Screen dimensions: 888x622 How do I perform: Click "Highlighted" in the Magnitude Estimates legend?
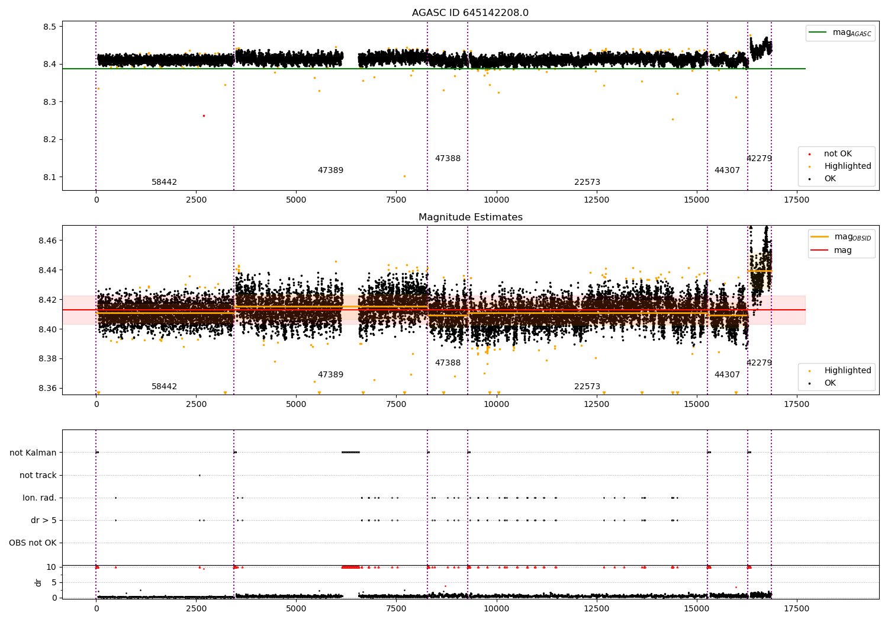tap(847, 371)
